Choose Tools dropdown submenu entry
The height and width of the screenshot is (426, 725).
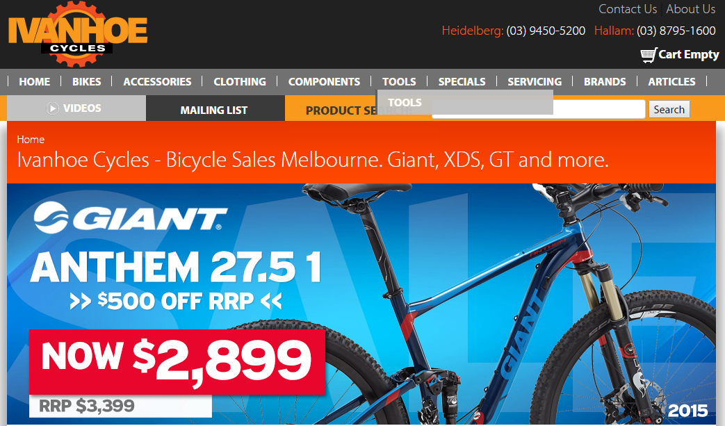[x=405, y=103]
